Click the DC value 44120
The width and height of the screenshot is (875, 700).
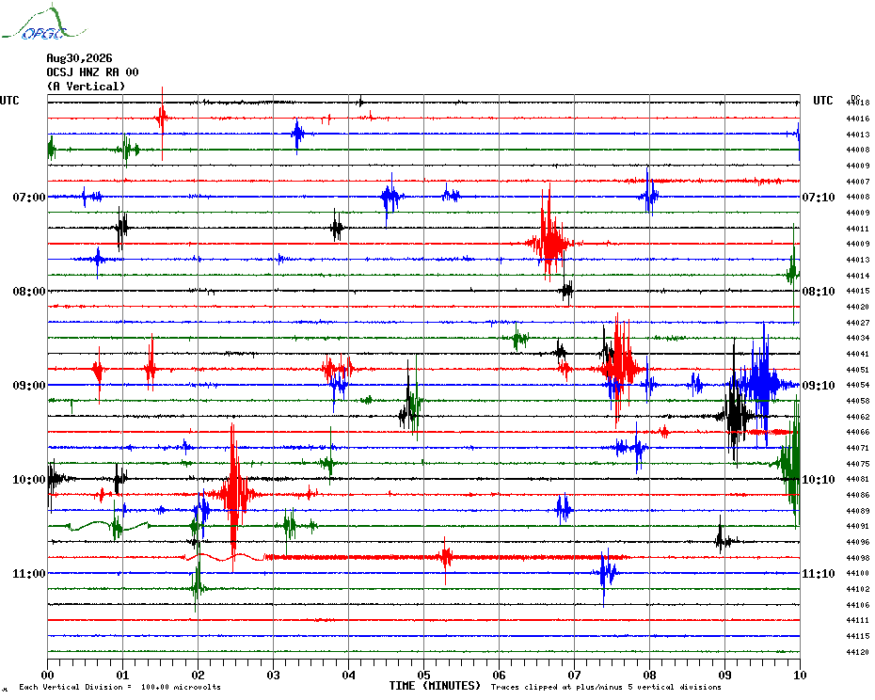pos(858,651)
